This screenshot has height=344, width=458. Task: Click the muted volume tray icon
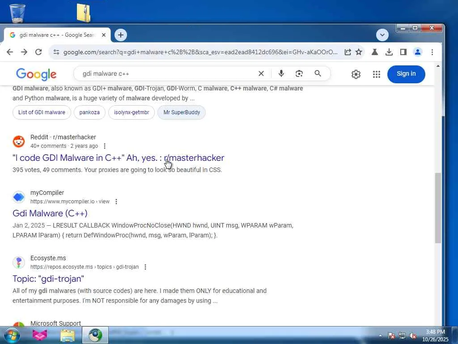point(413,335)
